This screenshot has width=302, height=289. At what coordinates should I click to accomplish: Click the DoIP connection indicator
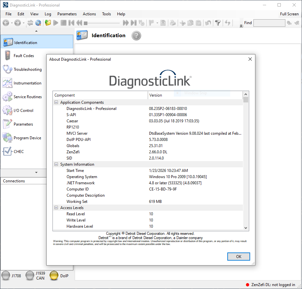pos(54,275)
